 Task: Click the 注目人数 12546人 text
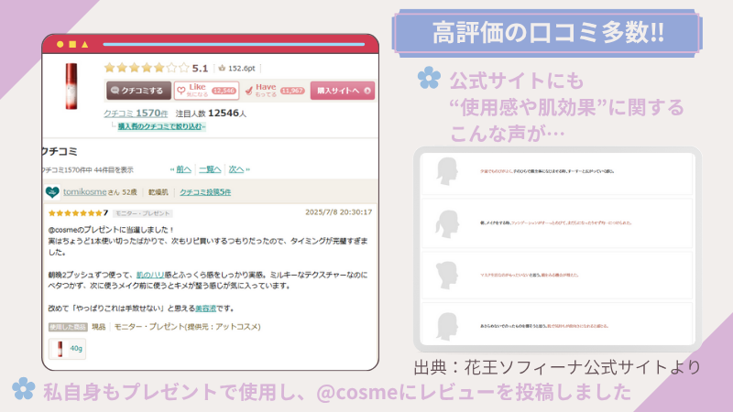click(x=211, y=114)
